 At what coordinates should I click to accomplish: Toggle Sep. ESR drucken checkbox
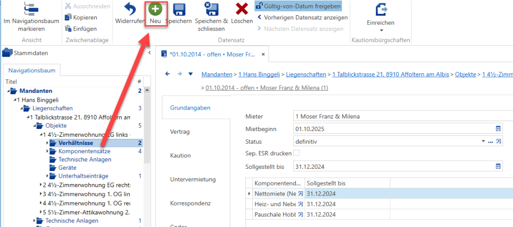click(x=296, y=153)
